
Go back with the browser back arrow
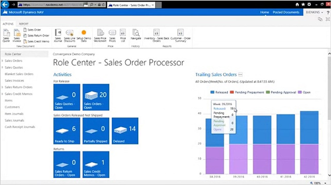click(x=4, y=4)
